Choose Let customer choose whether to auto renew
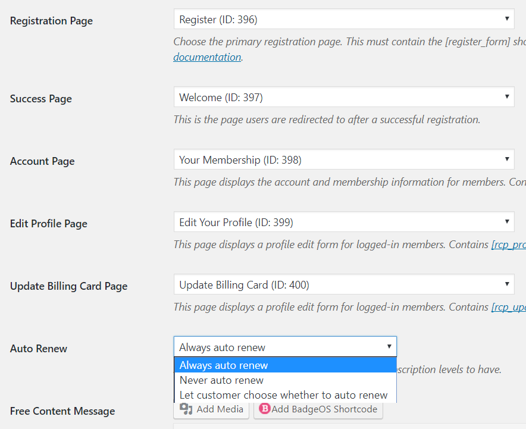This screenshot has height=429, width=526. [x=286, y=395]
